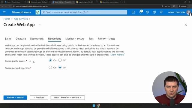192x108 pixels.
Task: Switch to the Database tab
Action: pyautogui.click(x=21, y=39)
